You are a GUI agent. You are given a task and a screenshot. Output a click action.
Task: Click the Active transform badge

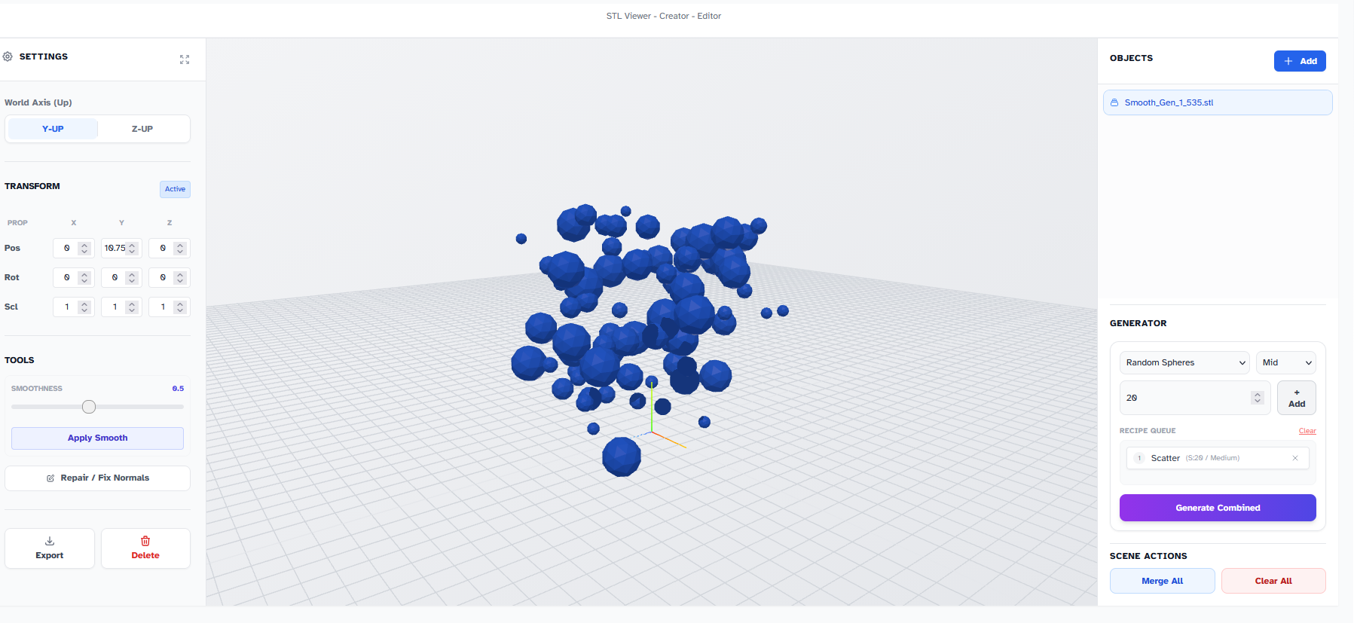click(x=175, y=189)
